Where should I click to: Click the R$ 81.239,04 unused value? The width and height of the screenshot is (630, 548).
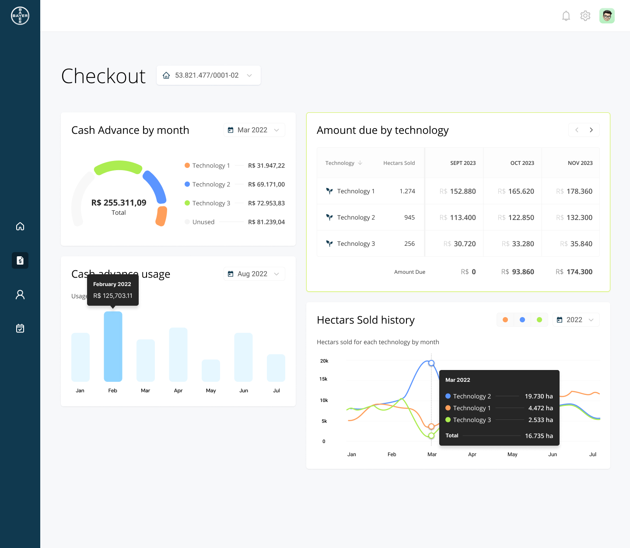pyautogui.click(x=266, y=222)
